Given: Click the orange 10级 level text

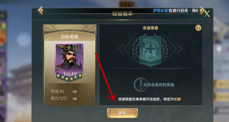Looking at the screenshot, I should (x=177, y=99).
